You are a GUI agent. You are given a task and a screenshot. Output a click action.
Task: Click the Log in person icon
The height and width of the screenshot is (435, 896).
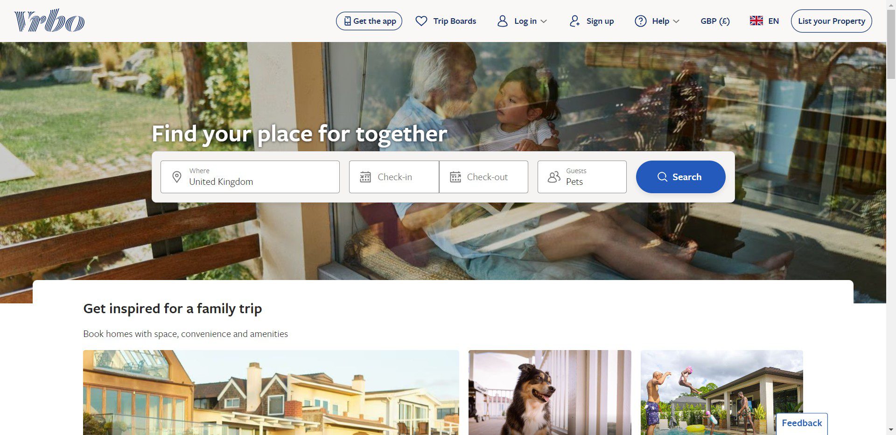pyautogui.click(x=502, y=21)
